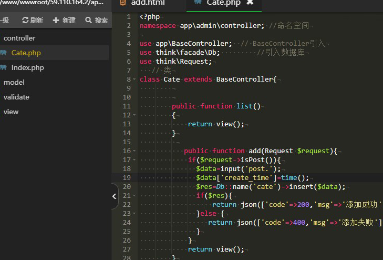This screenshot has height=260, width=383.
Task: Open file search with 搜索
Action: 97,20
